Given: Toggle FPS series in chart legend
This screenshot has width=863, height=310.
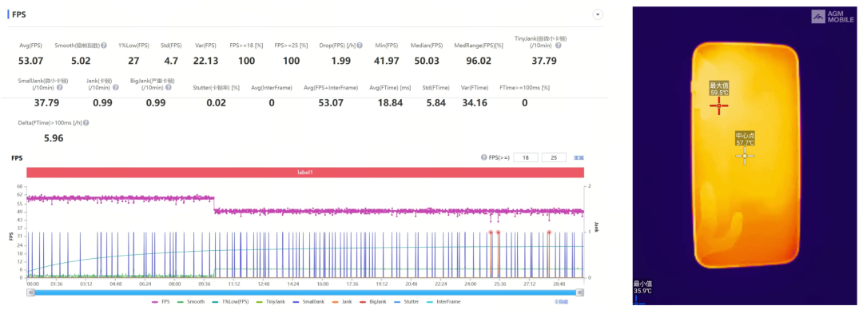Looking at the screenshot, I should tap(160, 302).
